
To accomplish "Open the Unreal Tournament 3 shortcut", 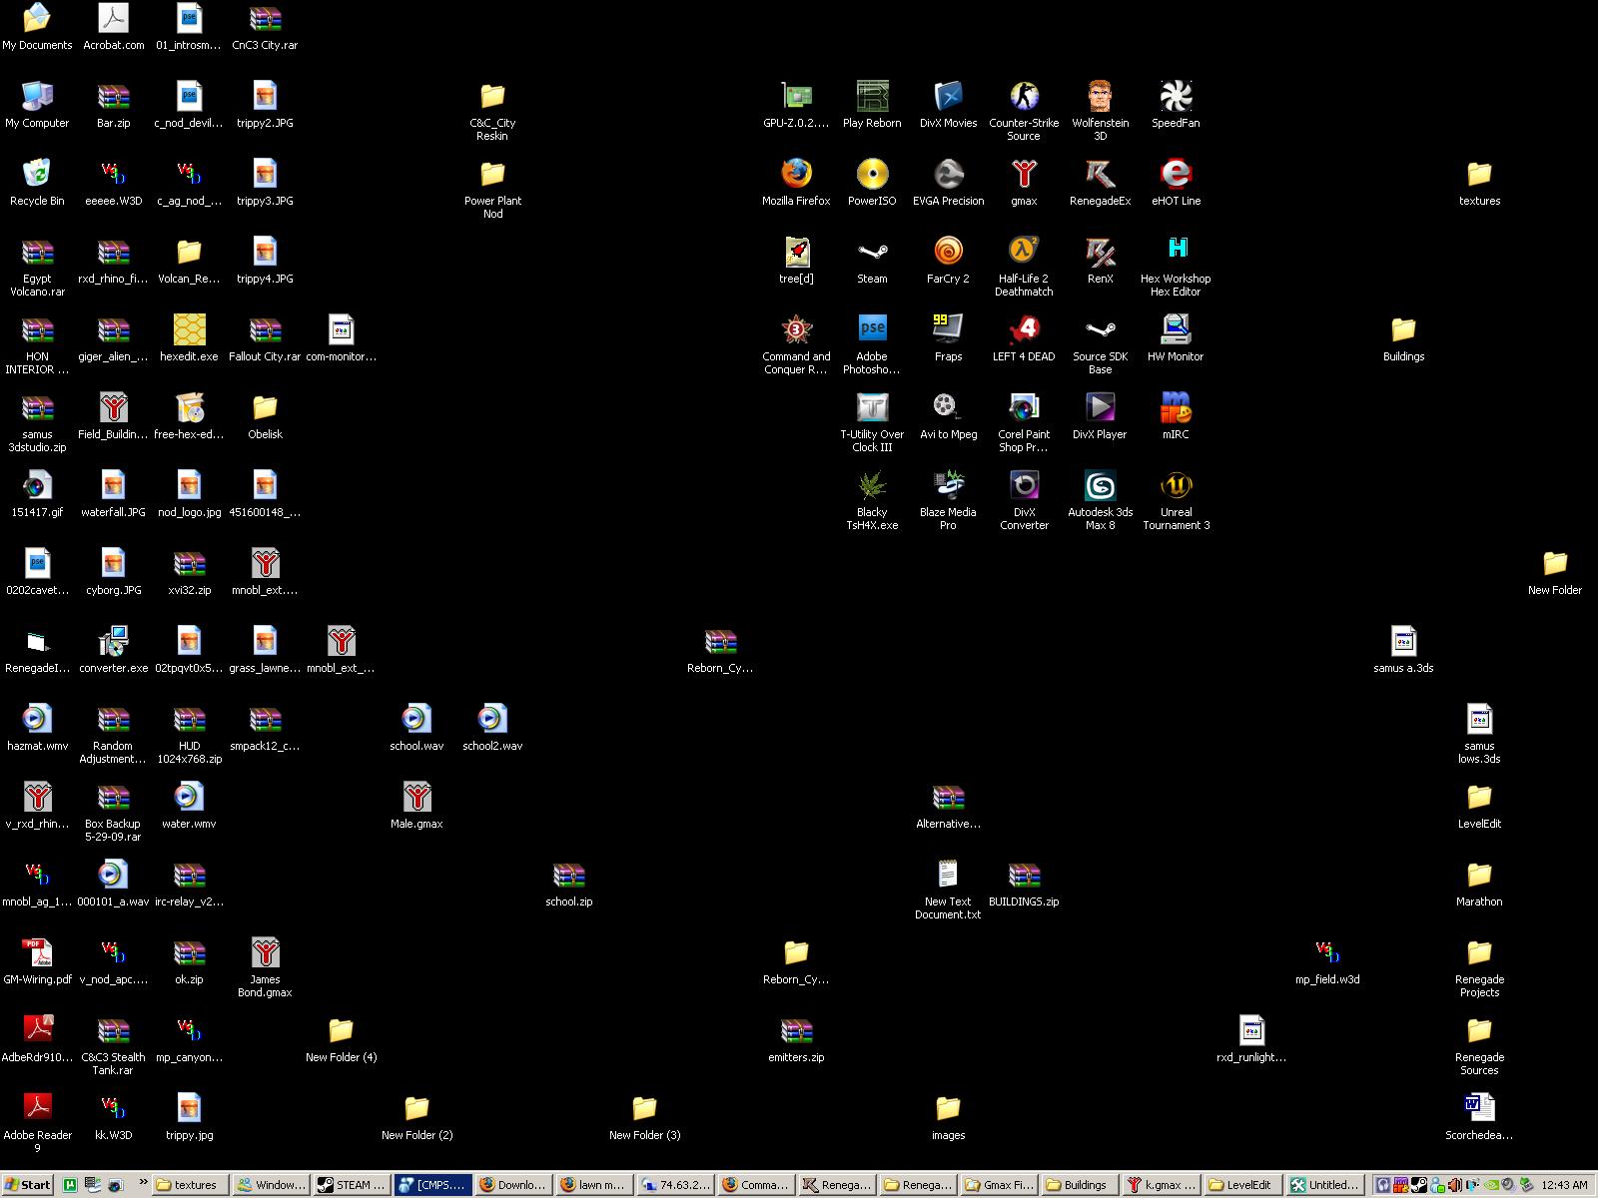I will pyautogui.click(x=1176, y=487).
